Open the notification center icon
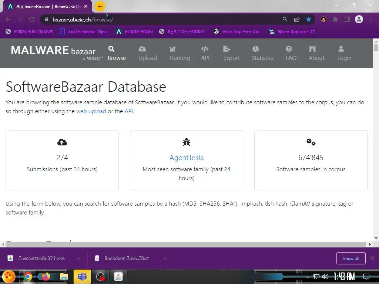 366,276
